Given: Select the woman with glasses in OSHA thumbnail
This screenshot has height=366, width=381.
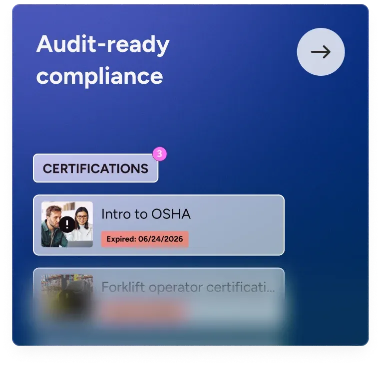Looking at the screenshot, I should pyautogui.click(x=83, y=223).
